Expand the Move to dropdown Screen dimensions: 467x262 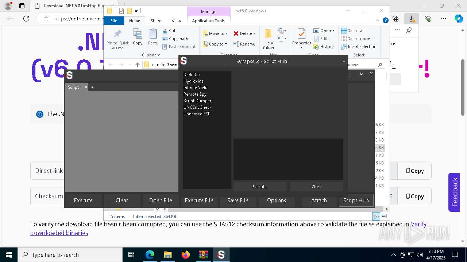tap(227, 33)
